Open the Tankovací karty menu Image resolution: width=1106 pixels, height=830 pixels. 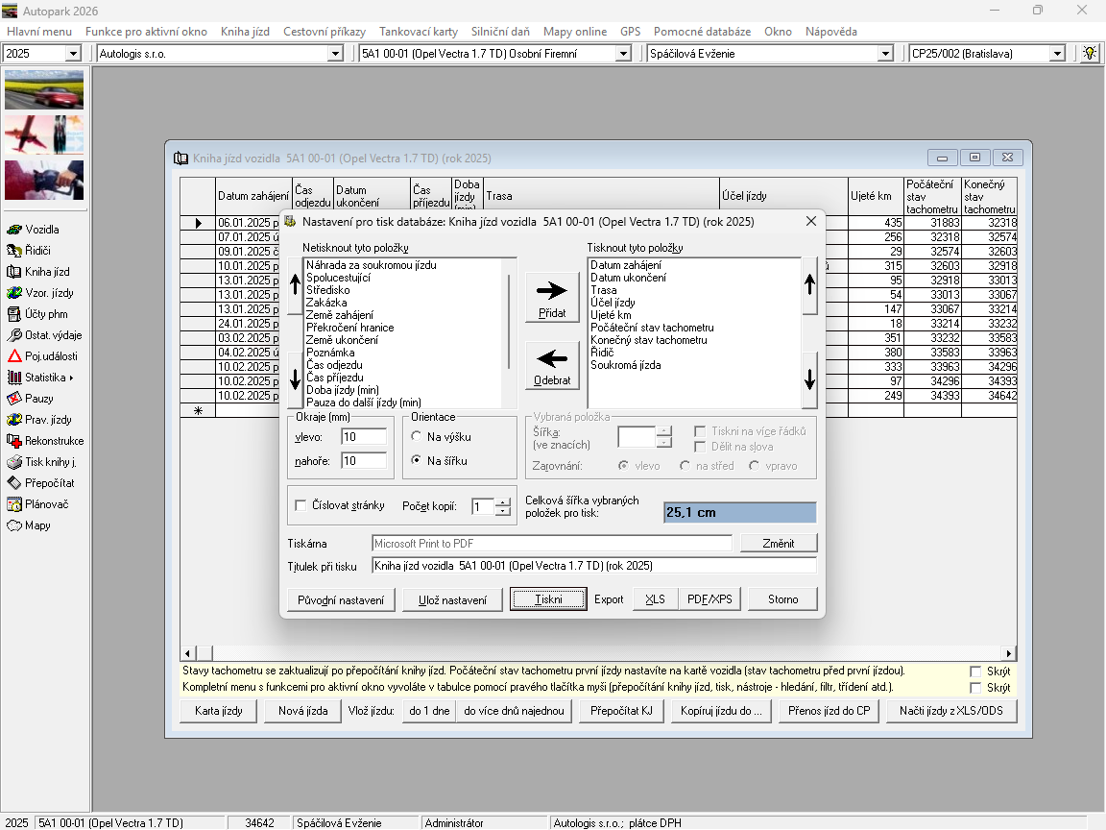pos(418,32)
